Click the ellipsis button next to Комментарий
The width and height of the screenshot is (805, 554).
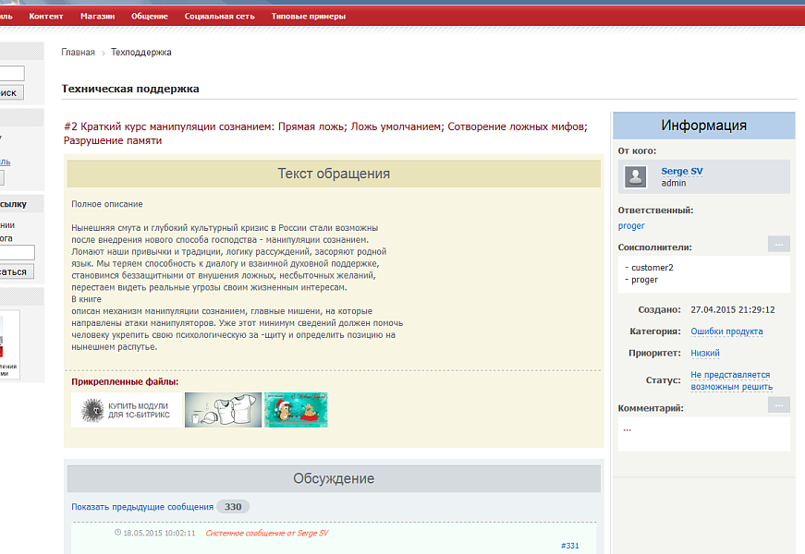click(x=778, y=405)
